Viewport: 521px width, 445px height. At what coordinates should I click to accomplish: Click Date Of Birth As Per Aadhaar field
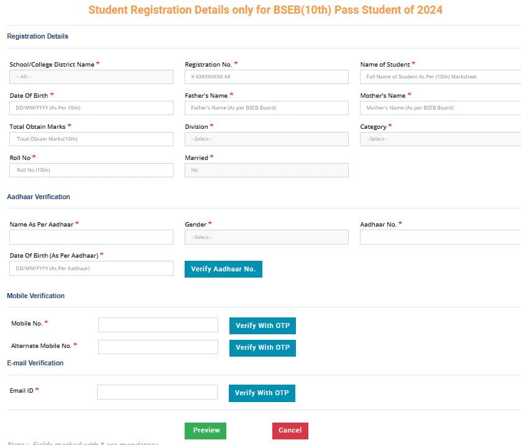coord(91,268)
